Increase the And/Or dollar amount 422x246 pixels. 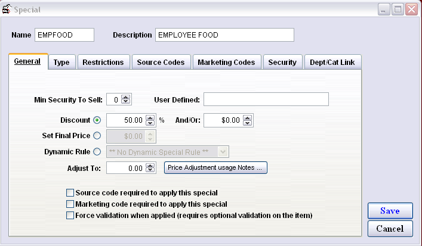point(247,117)
